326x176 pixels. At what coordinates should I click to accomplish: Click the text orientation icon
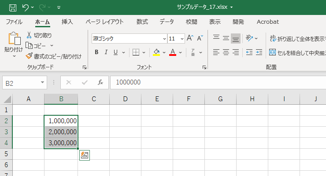249,38
